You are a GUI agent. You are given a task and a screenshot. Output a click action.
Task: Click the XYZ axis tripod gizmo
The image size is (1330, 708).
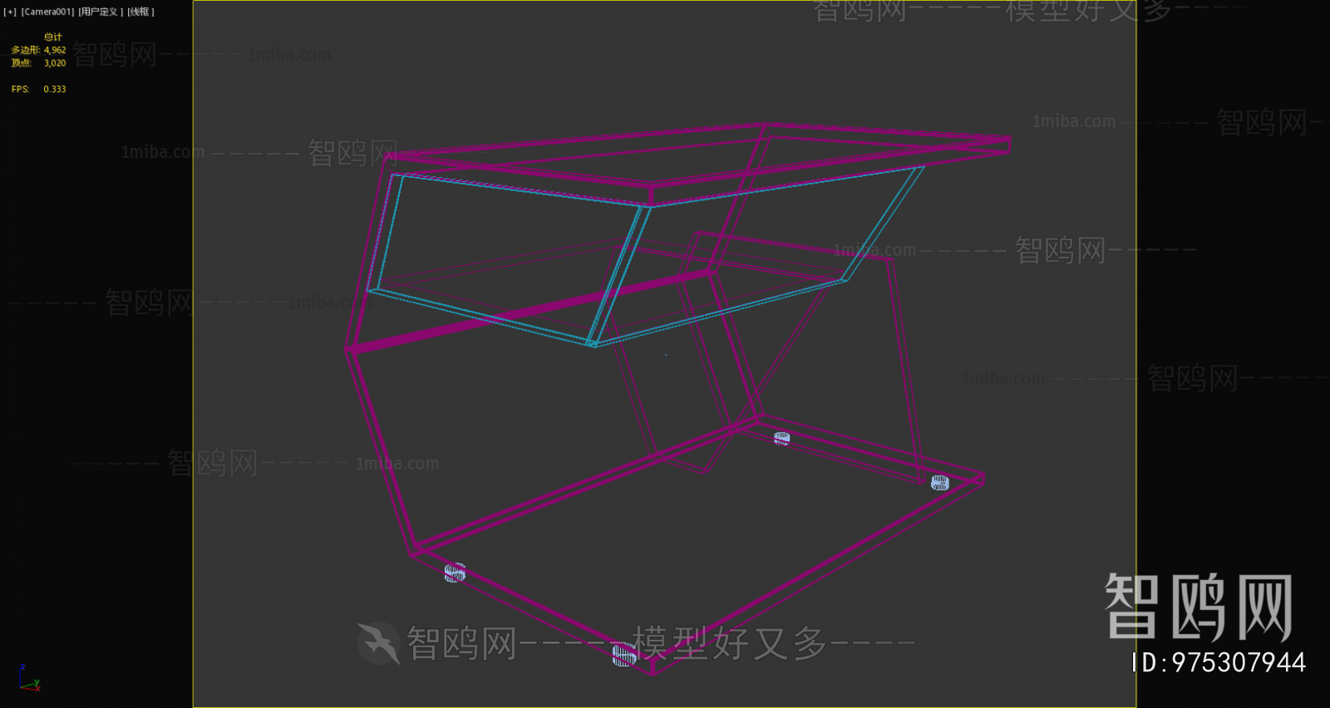[29, 679]
